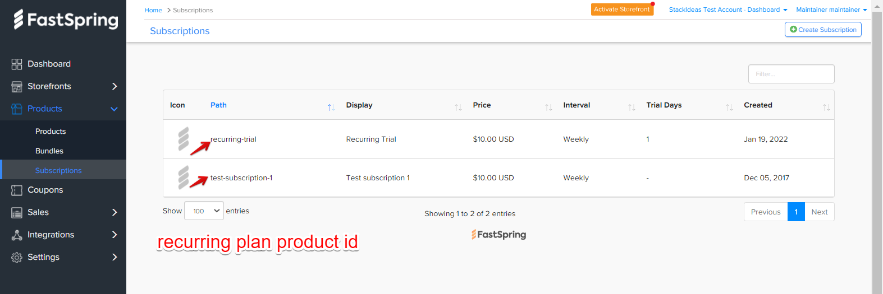This screenshot has height=294, width=883.
Task: Click the FastSpring logo in sidebar
Action: pyautogui.click(x=66, y=20)
